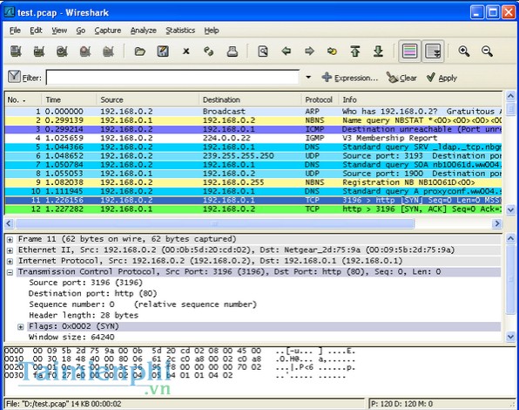Sort by the Protocol column header

pos(320,99)
